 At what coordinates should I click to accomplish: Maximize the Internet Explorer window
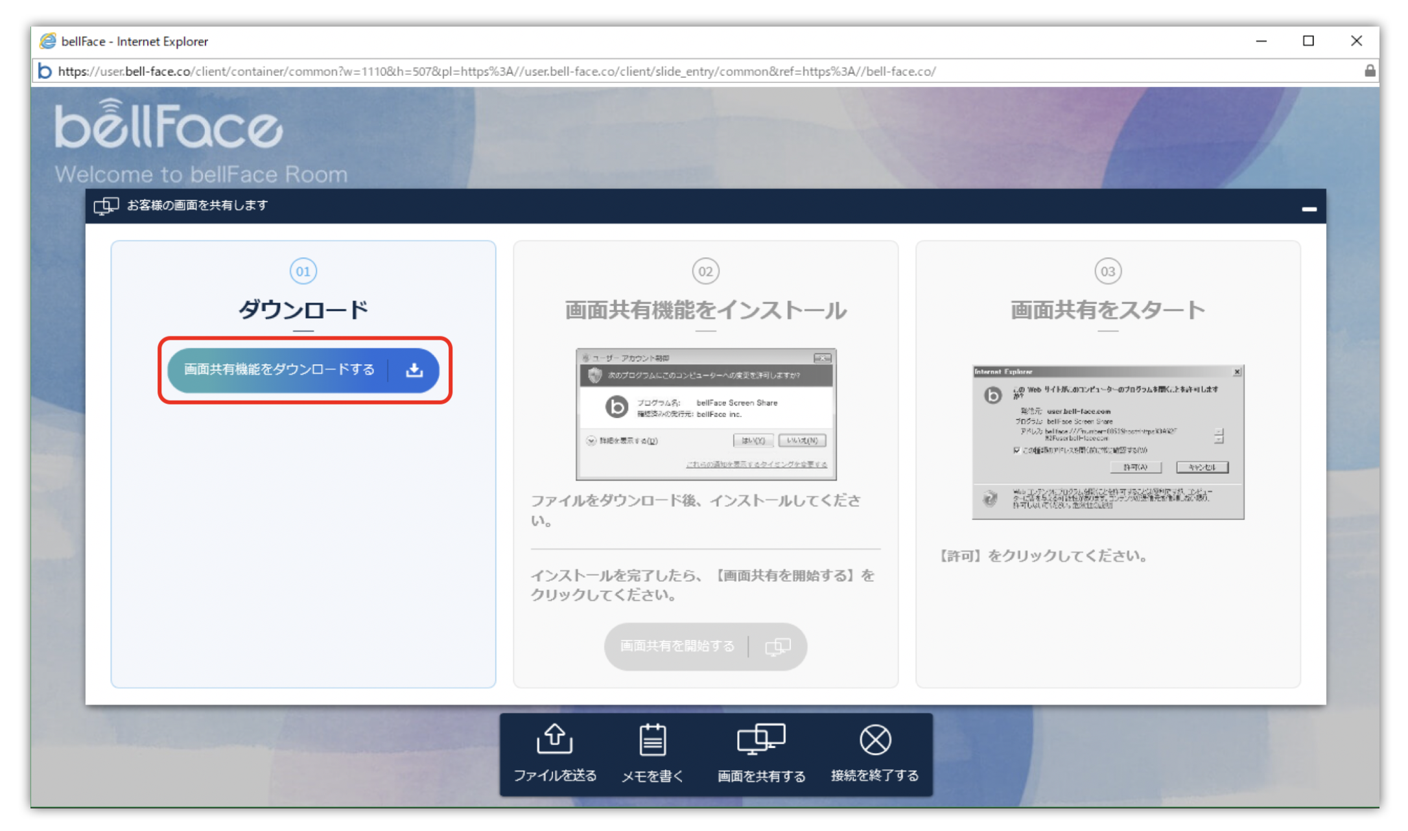point(1308,41)
